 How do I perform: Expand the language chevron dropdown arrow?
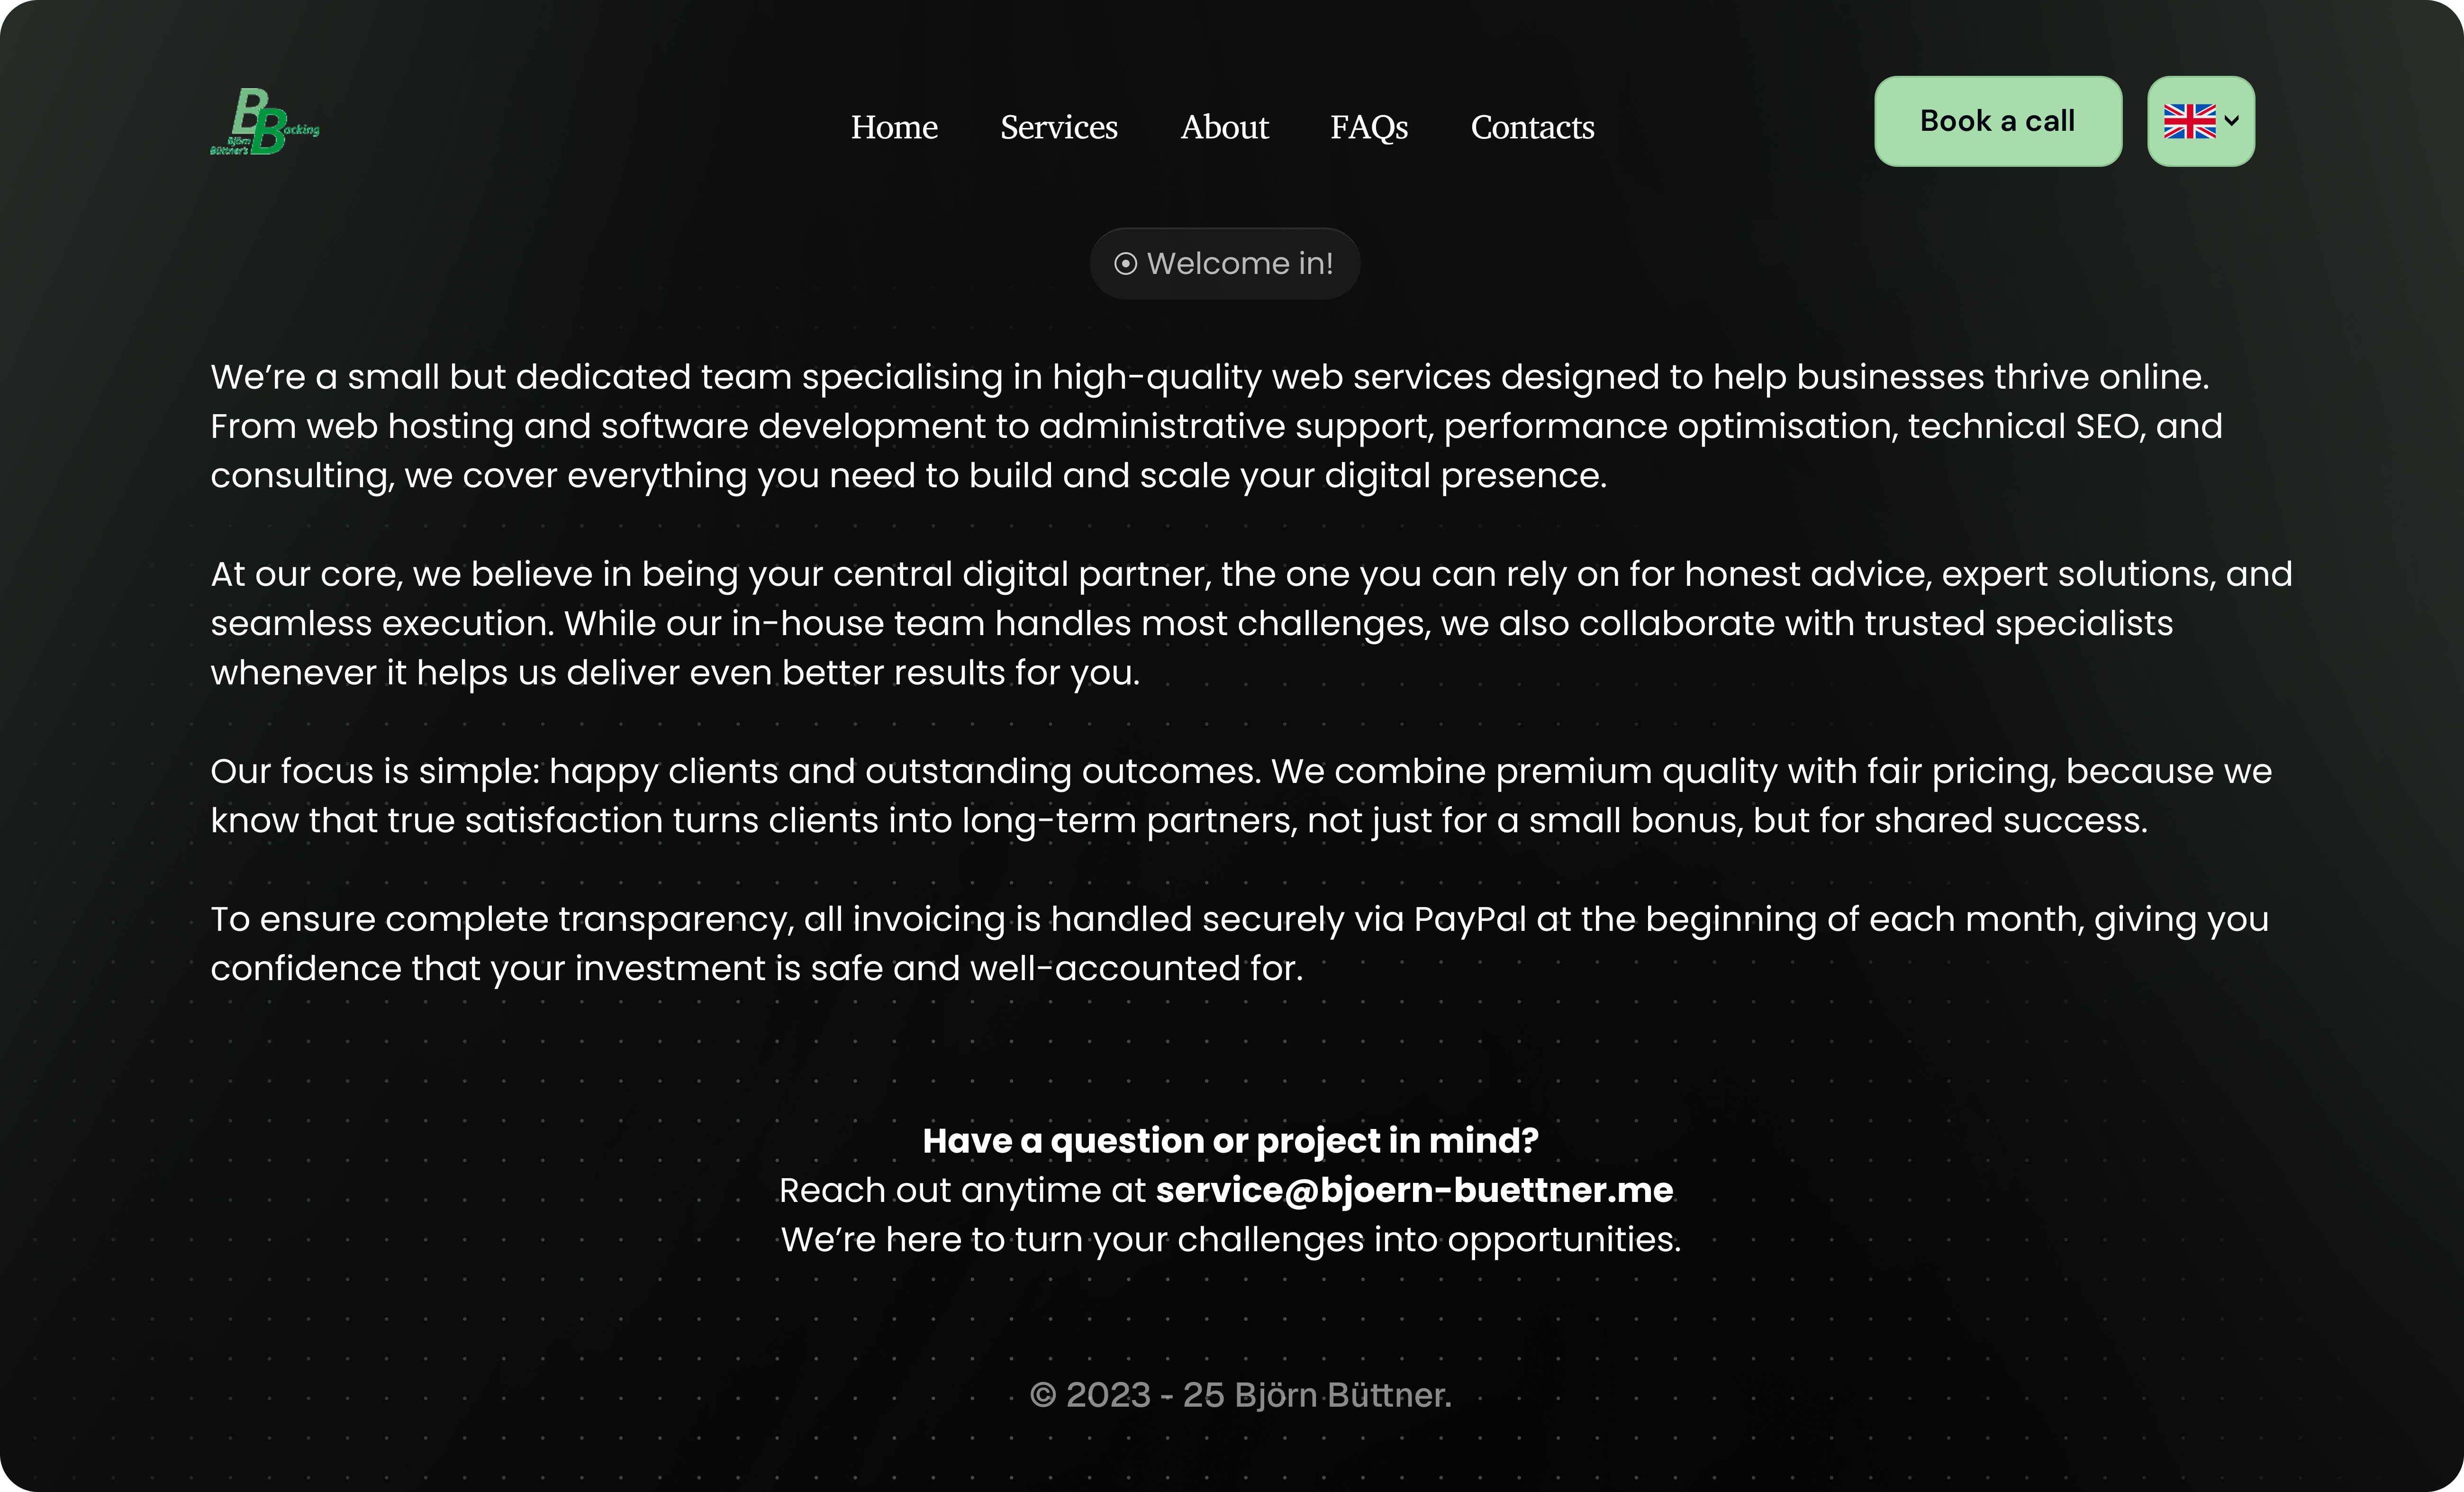point(2232,121)
